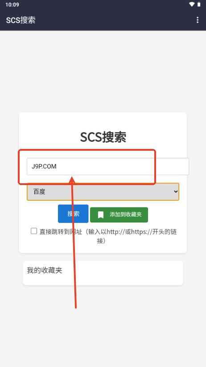Tap the bookmark icon on the green button

[101, 214]
